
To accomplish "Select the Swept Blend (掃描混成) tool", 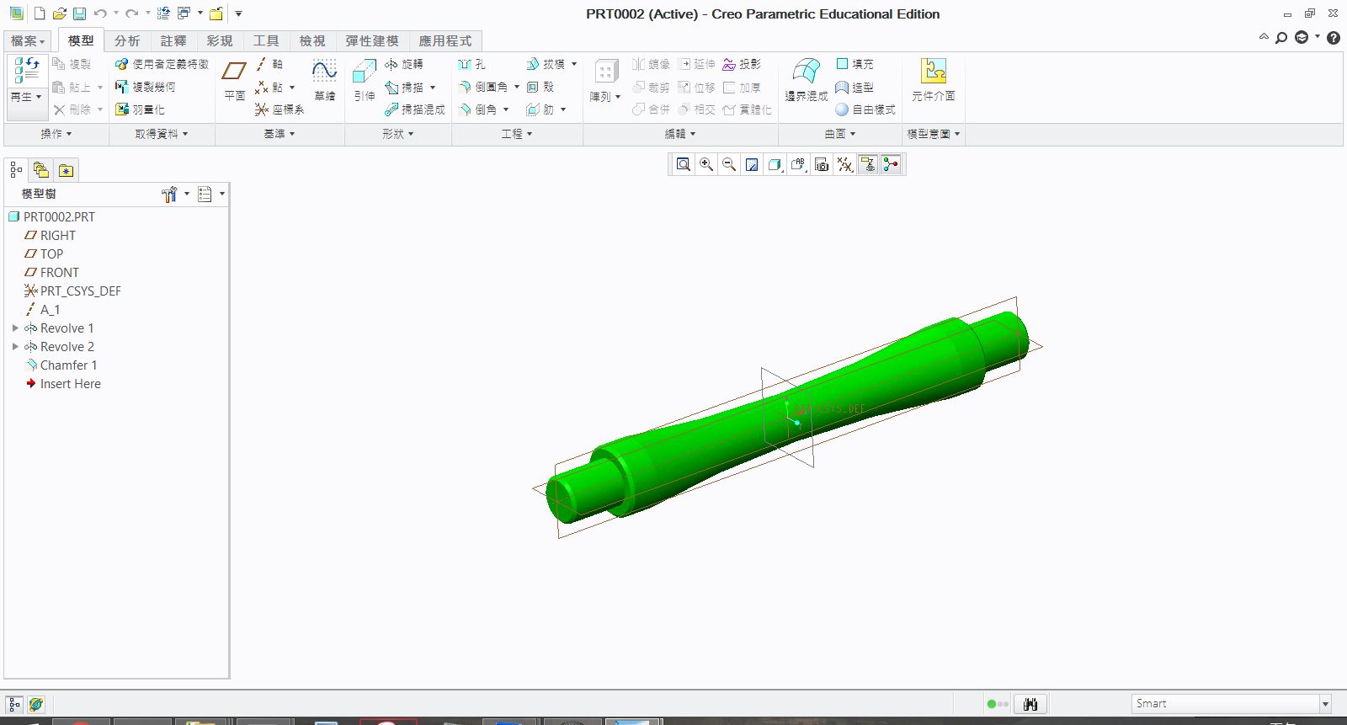I will [414, 109].
